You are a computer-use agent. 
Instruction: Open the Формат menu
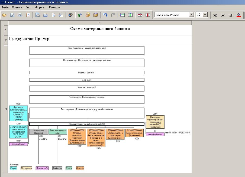click(x=40, y=7)
